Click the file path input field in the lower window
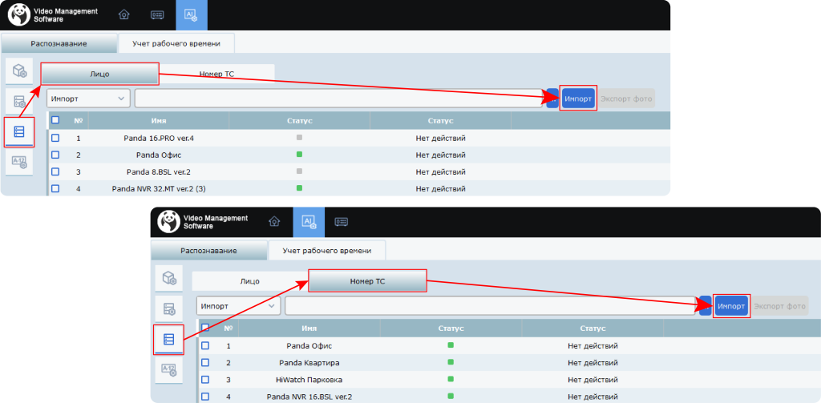Image resolution: width=821 pixels, height=403 pixels. [x=489, y=306]
